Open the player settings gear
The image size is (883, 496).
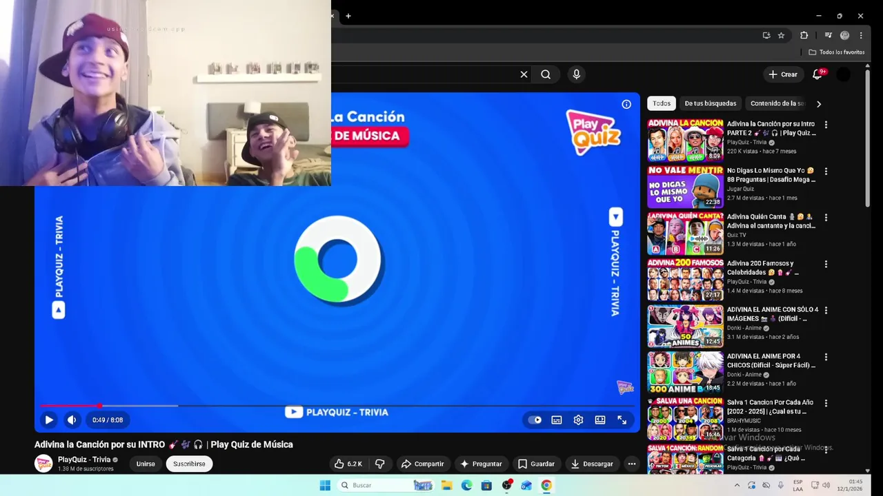[x=578, y=420]
